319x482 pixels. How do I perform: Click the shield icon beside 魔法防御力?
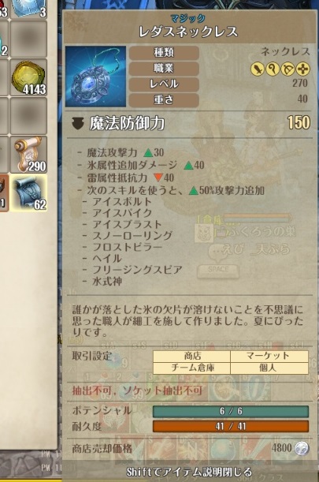click(x=78, y=123)
